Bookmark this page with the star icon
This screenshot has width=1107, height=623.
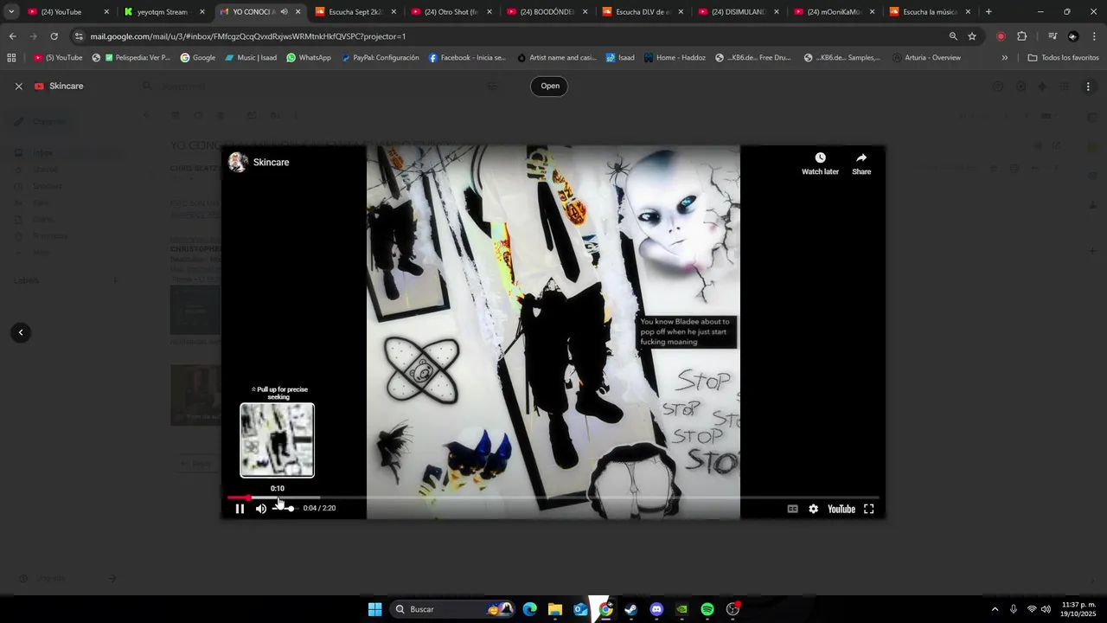(972, 36)
